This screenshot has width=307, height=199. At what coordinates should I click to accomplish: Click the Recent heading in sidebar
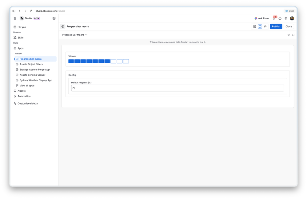18,54
